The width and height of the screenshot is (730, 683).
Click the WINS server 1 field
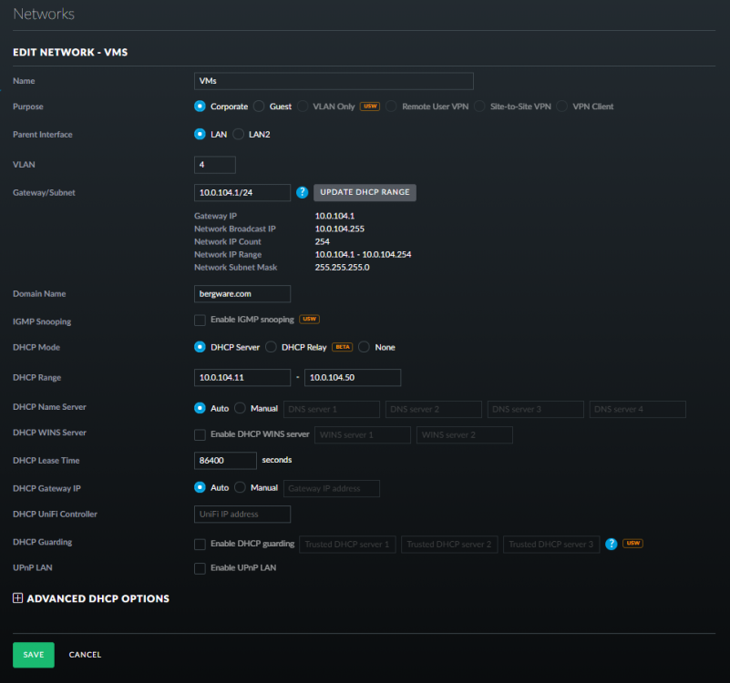(363, 435)
